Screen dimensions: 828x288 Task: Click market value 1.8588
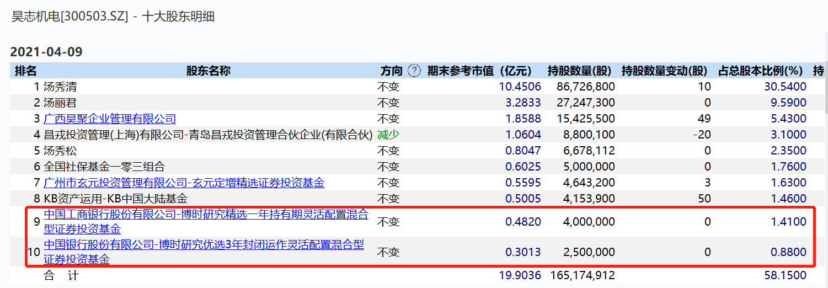coord(523,119)
